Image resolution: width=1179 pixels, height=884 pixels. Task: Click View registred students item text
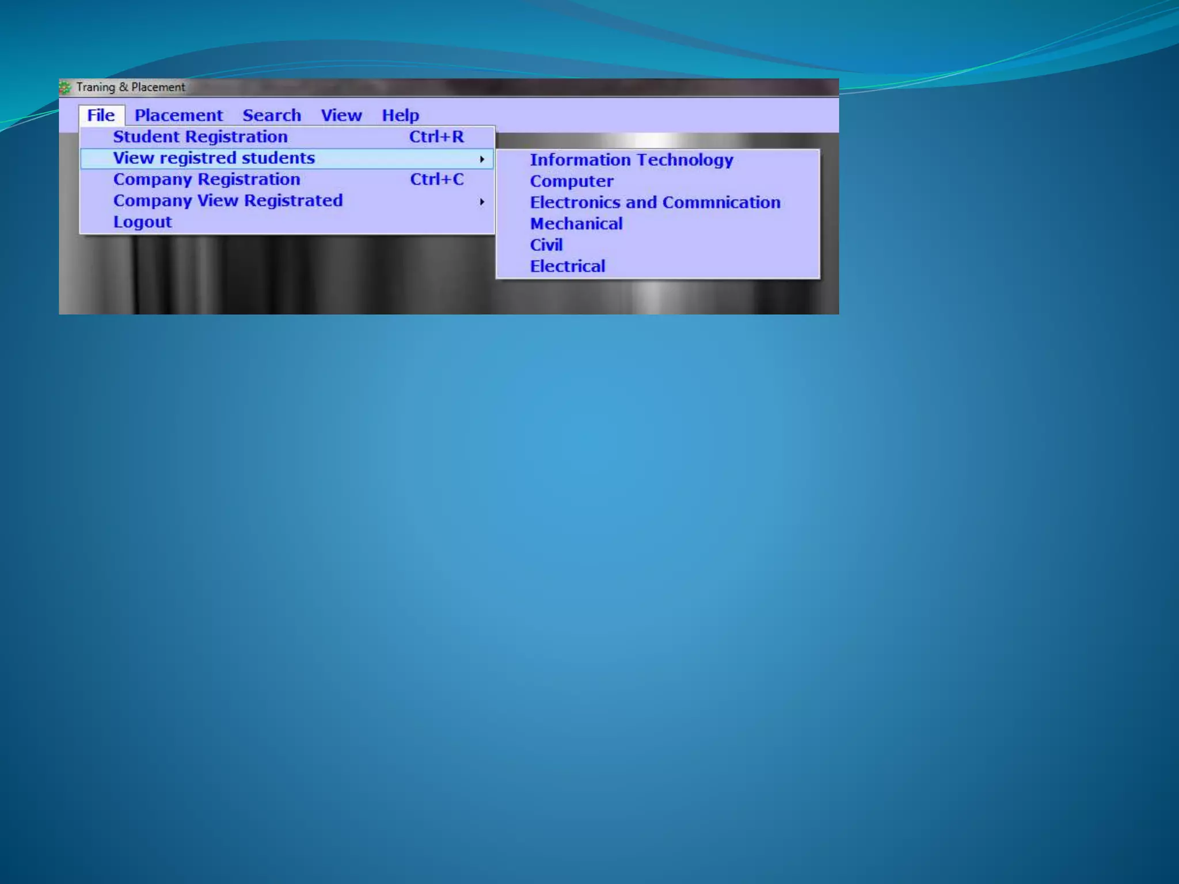pyautogui.click(x=214, y=158)
